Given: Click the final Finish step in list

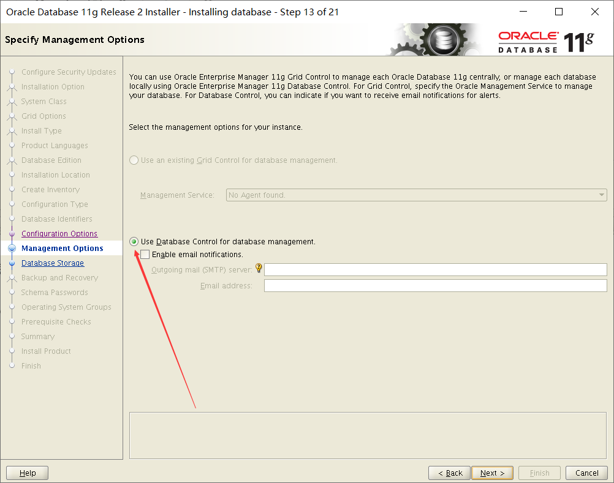Looking at the screenshot, I should point(31,365).
